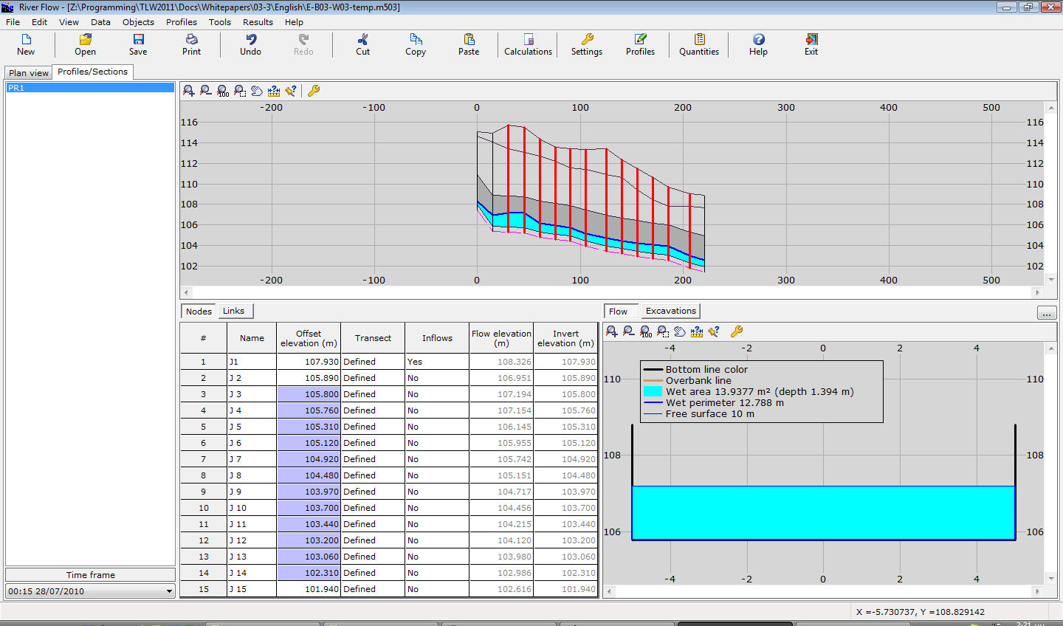Image resolution: width=1063 pixels, height=626 pixels.
Task: Click zoom in icon in profile view toolbar
Action: [x=189, y=91]
